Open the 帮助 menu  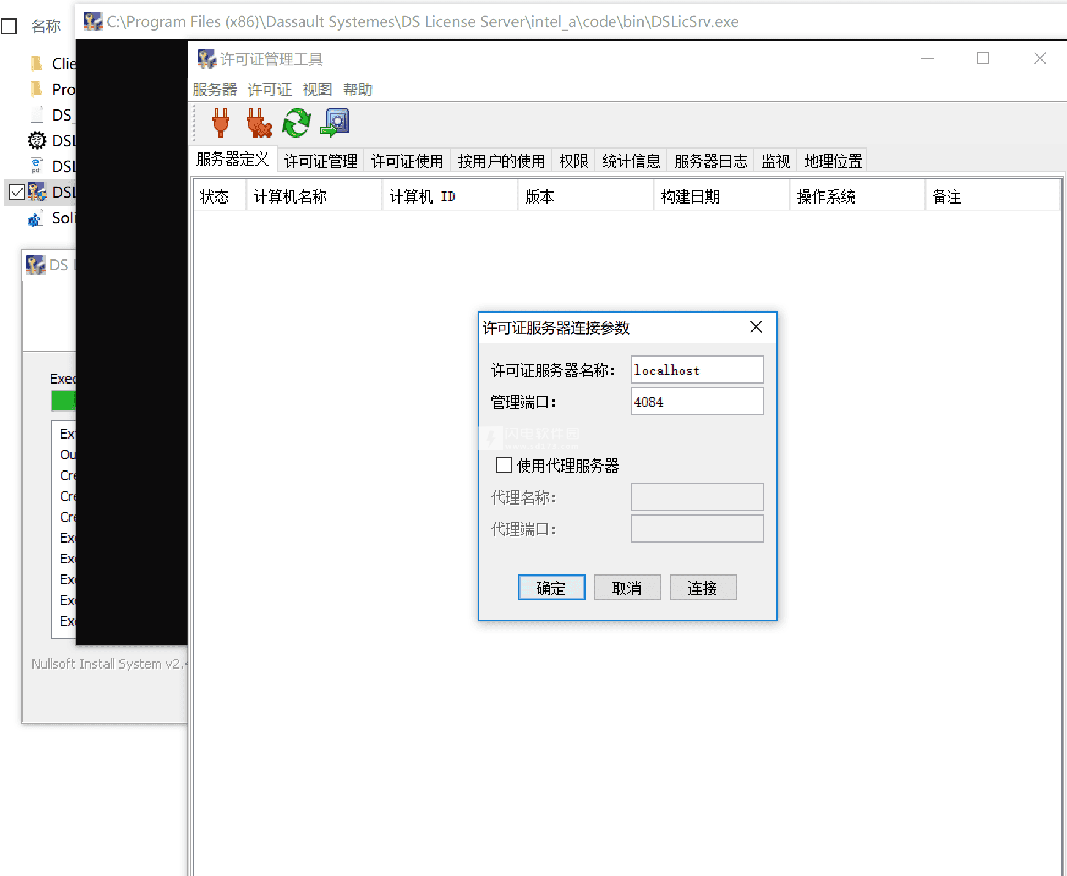click(357, 89)
